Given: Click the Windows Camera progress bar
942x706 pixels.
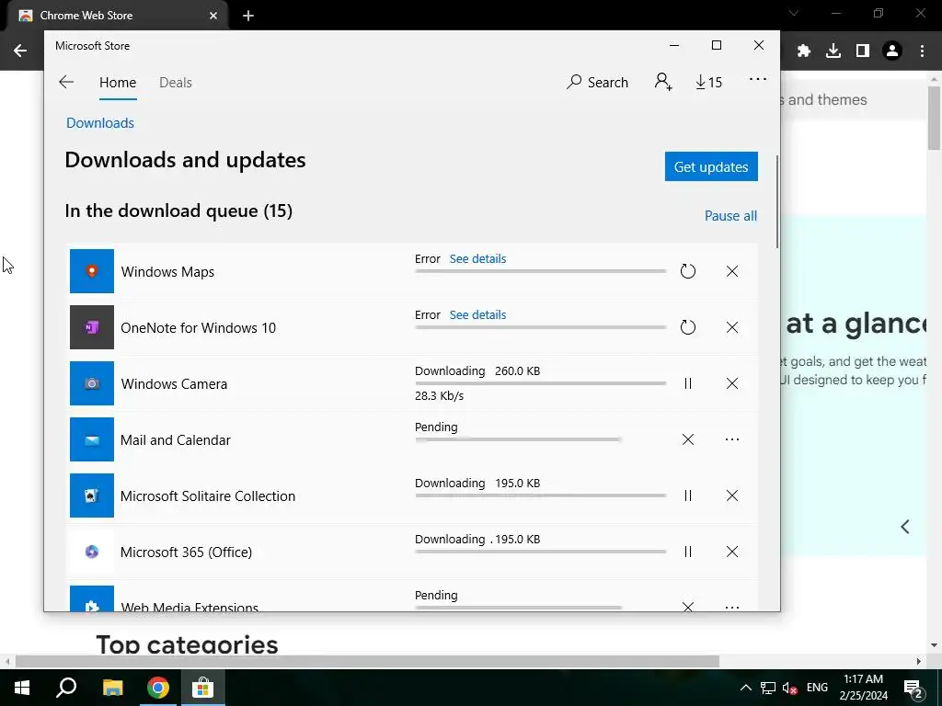Looking at the screenshot, I should [x=540, y=383].
